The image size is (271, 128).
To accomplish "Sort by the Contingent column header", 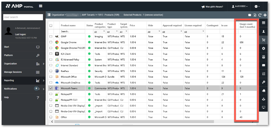I will click(212, 26).
